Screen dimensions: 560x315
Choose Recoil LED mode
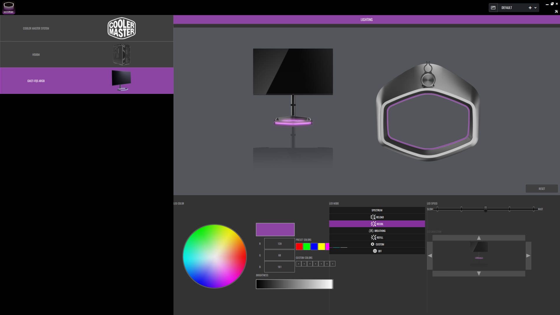pos(377,224)
